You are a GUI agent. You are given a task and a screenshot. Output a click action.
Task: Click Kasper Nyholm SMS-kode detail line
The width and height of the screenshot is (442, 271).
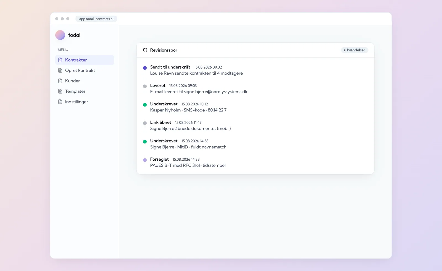click(188, 110)
